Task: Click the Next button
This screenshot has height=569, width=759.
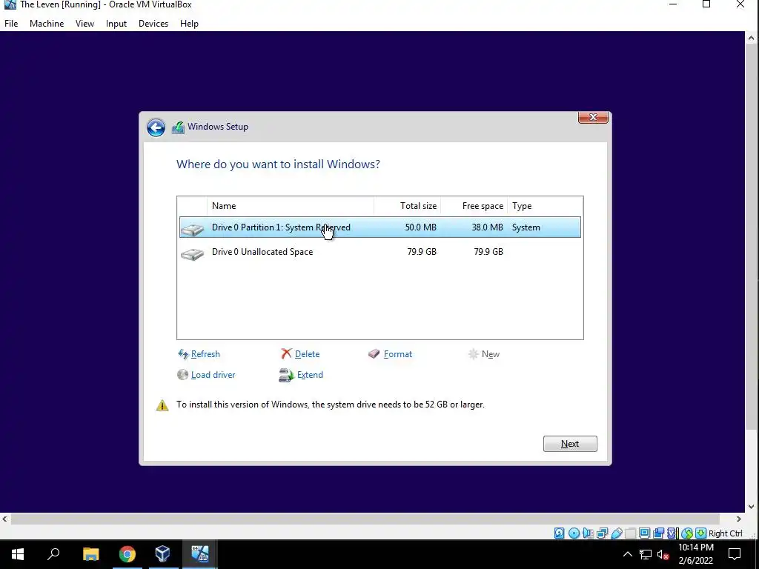Action: pyautogui.click(x=570, y=444)
